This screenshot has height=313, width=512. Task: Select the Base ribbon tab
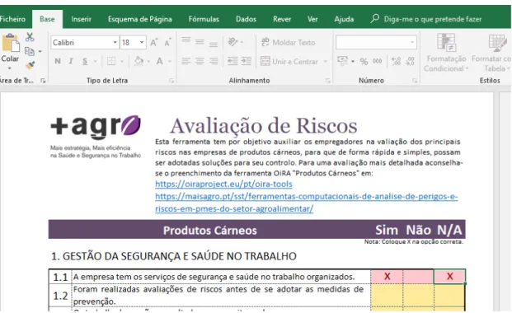tap(47, 19)
